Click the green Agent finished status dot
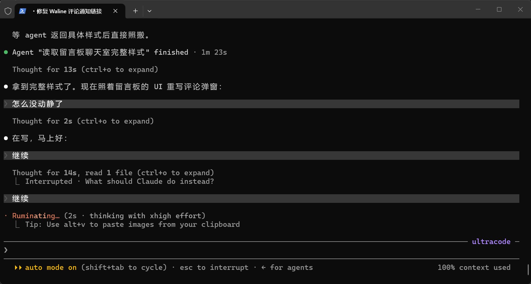 click(x=6, y=52)
